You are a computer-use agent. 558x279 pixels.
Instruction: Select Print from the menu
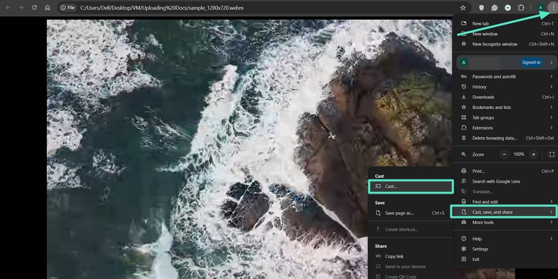(505, 171)
